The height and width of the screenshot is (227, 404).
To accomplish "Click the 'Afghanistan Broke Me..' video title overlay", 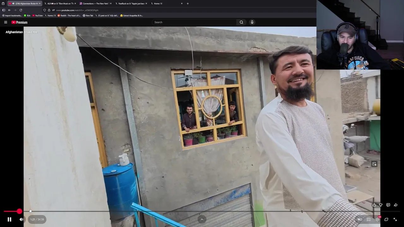I will click(22, 32).
